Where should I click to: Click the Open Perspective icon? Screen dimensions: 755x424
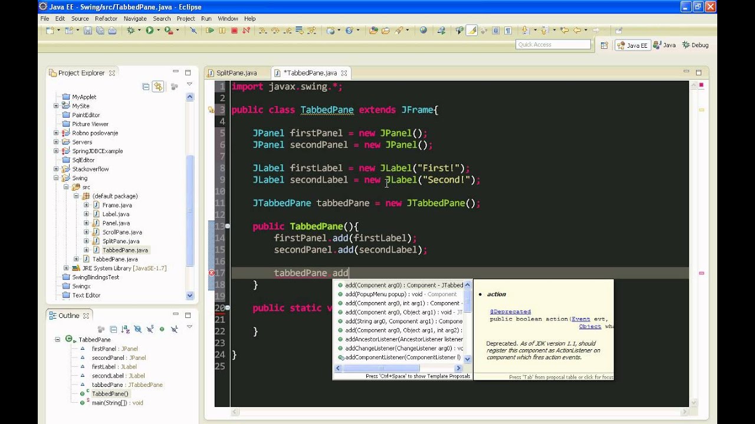604,45
